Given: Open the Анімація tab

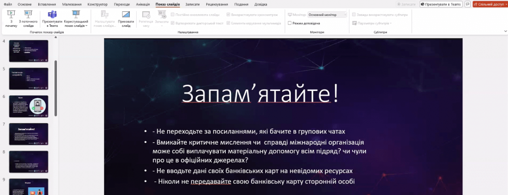Looking at the screenshot, I should click(x=143, y=4).
